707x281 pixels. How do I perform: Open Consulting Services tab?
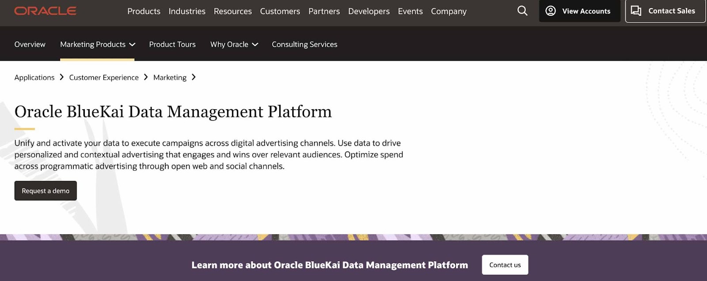tap(304, 44)
